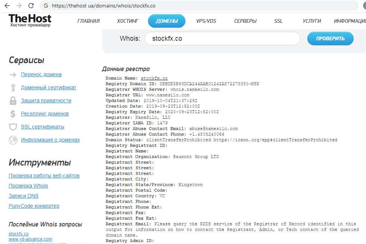Click Последние Whois запросы heading

coord(45,225)
